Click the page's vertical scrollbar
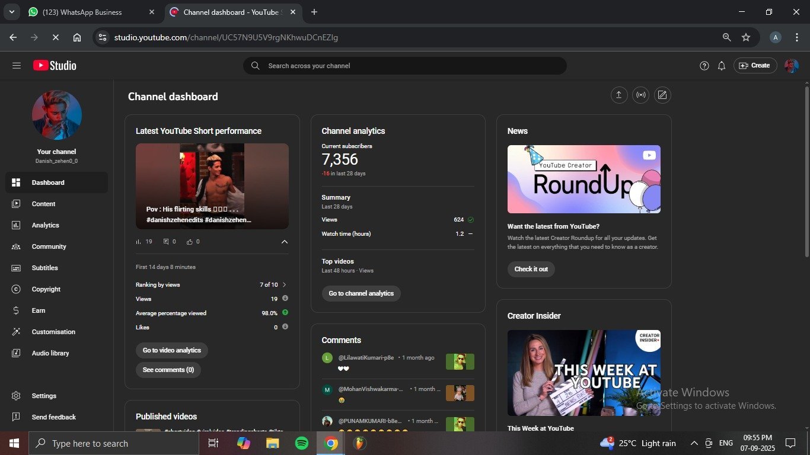 point(806,172)
